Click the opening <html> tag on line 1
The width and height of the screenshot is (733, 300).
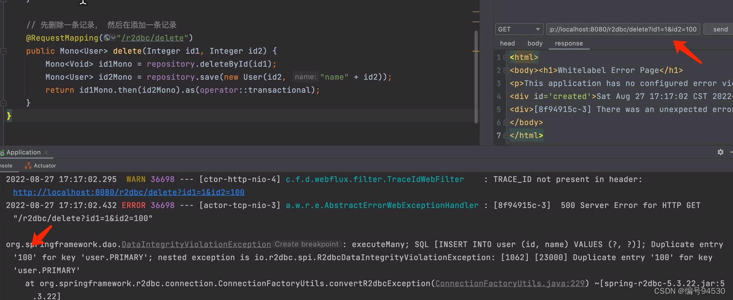tap(524, 57)
